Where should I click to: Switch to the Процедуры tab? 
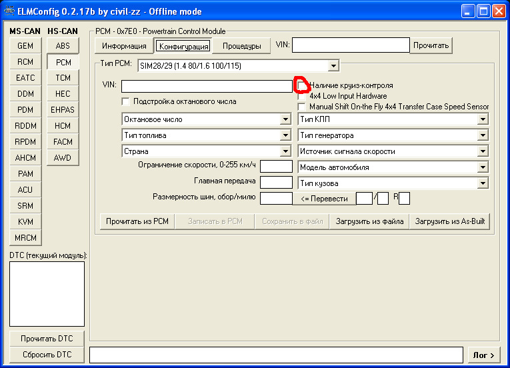coord(241,46)
